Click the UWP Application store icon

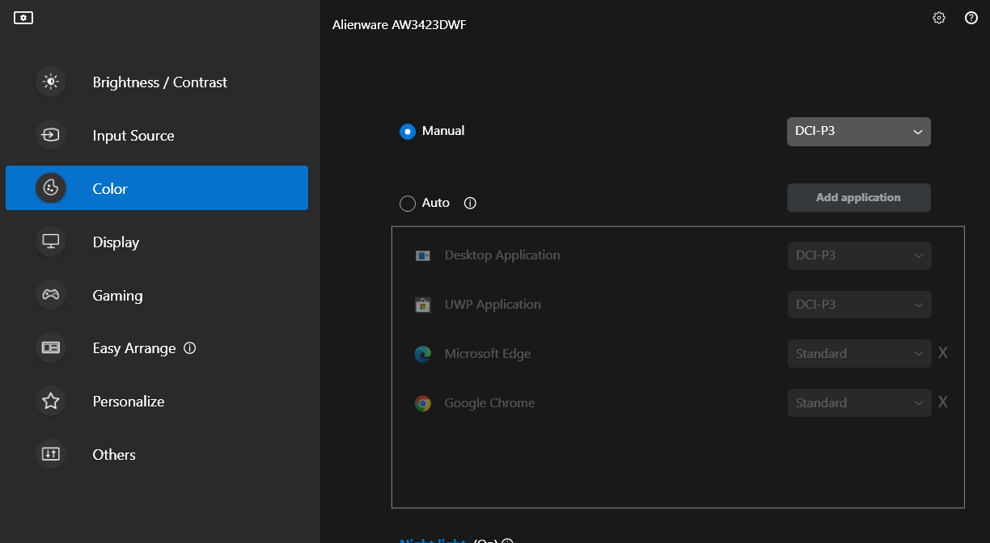tap(422, 305)
